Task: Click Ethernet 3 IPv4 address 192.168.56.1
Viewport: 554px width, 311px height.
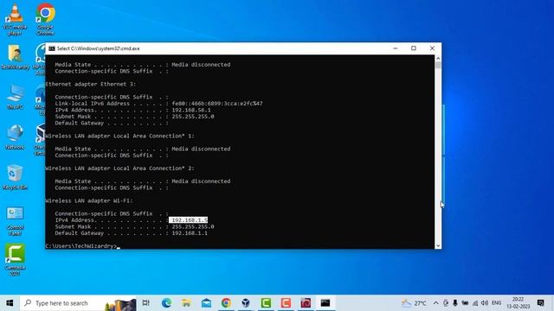Action: point(191,110)
